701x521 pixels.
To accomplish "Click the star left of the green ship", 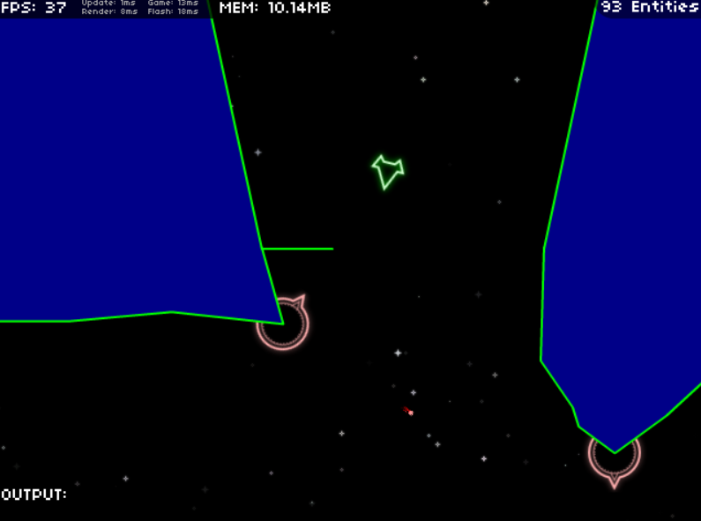I will 258,153.
